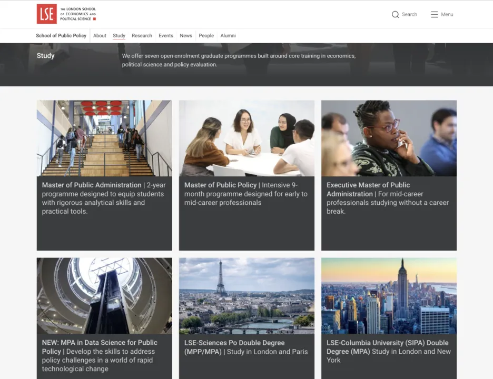
Task: Click the students meeting photo thumbnail
Action: (x=246, y=138)
